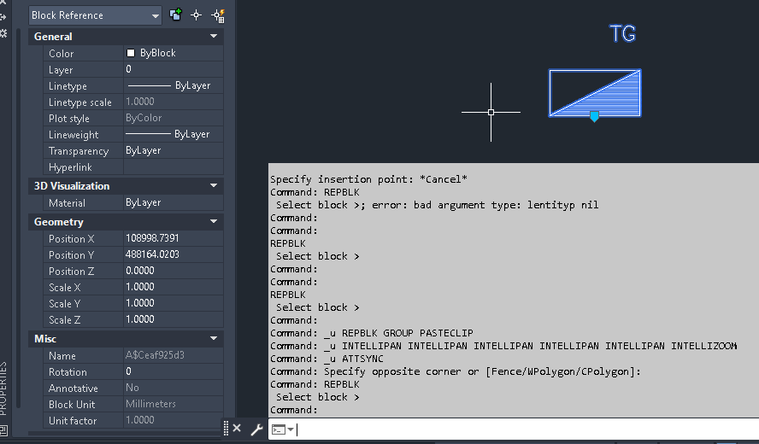Click the Material ByLayer value
This screenshot has height=444, width=759.
(x=174, y=202)
